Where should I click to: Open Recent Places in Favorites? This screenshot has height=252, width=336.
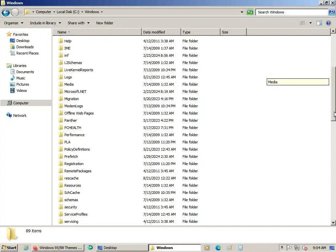point(28,53)
